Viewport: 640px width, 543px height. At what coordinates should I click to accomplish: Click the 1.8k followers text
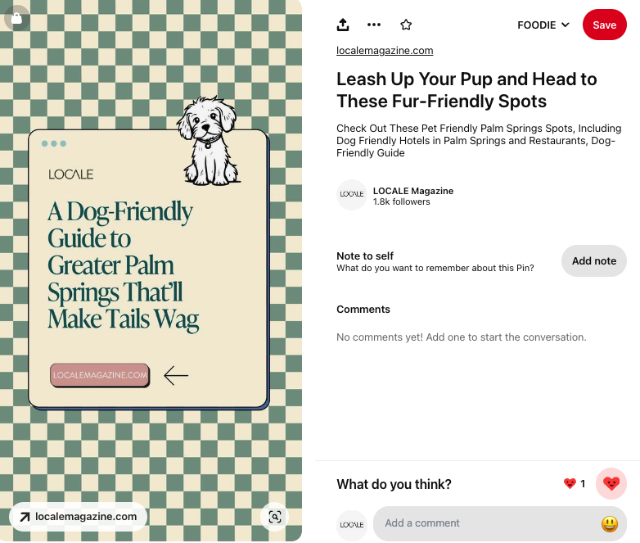click(x=401, y=201)
